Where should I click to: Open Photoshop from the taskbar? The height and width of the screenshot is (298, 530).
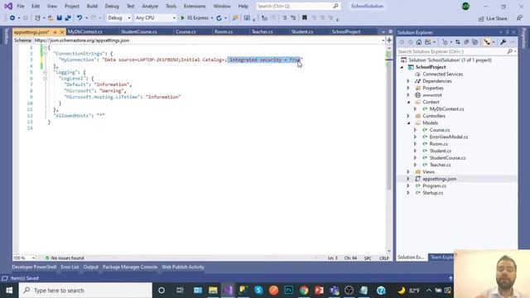point(289,291)
